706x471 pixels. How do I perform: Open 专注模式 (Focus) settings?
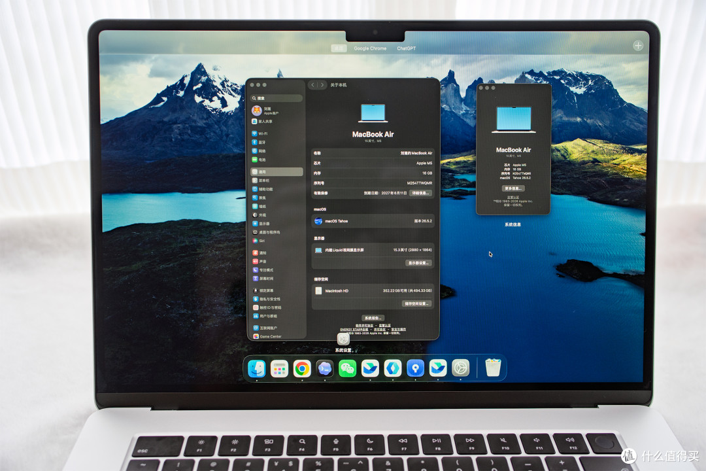(x=263, y=270)
